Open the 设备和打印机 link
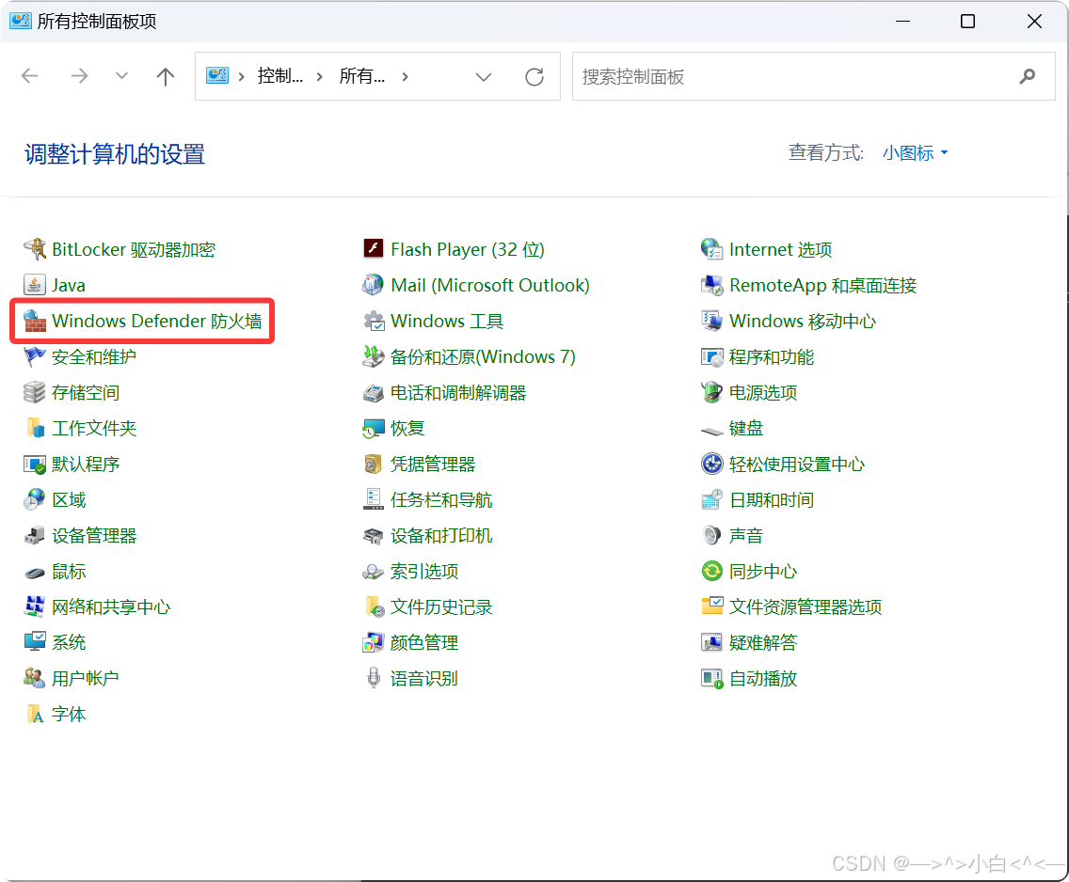This screenshot has width=1069, height=882. point(441,535)
